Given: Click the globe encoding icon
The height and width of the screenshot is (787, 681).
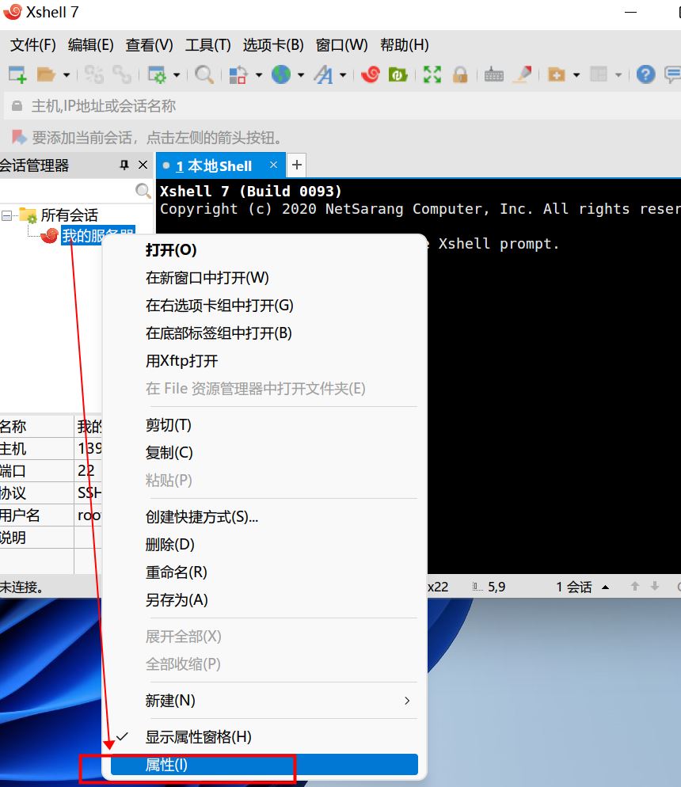Looking at the screenshot, I should click(281, 74).
